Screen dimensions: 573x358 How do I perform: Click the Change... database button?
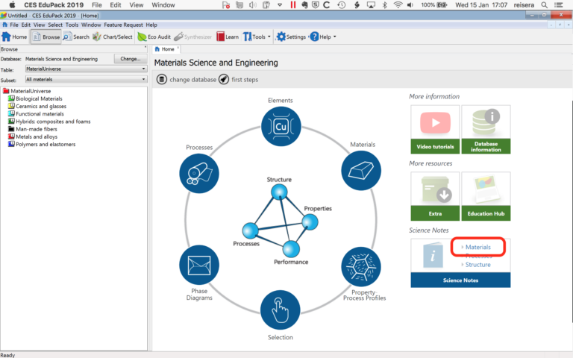[x=130, y=58]
